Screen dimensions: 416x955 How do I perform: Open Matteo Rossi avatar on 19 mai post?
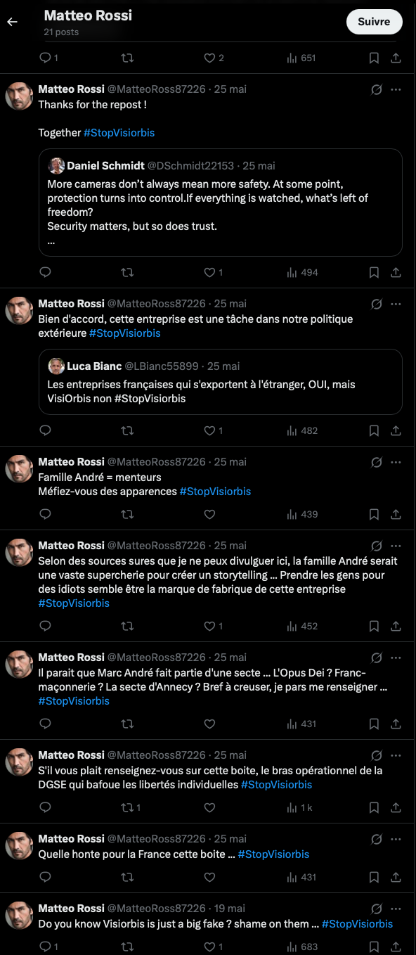click(x=20, y=915)
